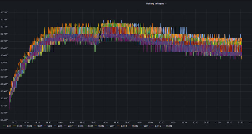Click the 18:00 time axis label
The width and height of the screenshot is (252, 134).
click(x=15, y=122)
